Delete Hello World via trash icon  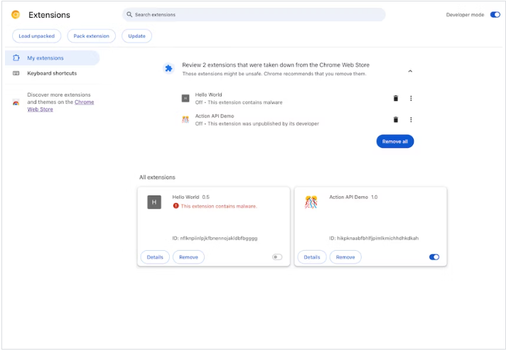[x=396, y=98]
